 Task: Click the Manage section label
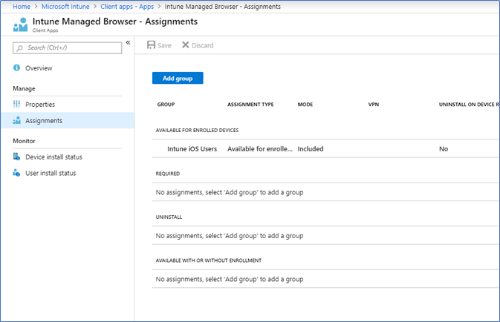(x=24, y=88)
